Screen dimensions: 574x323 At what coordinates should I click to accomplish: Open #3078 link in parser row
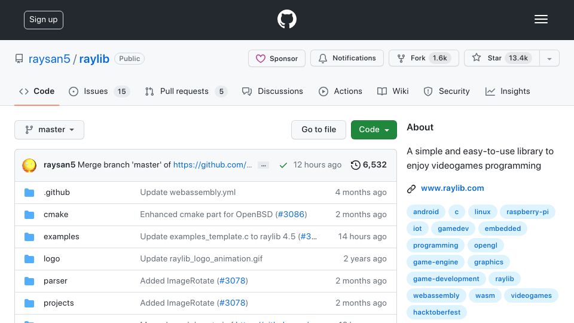(233, 281)
